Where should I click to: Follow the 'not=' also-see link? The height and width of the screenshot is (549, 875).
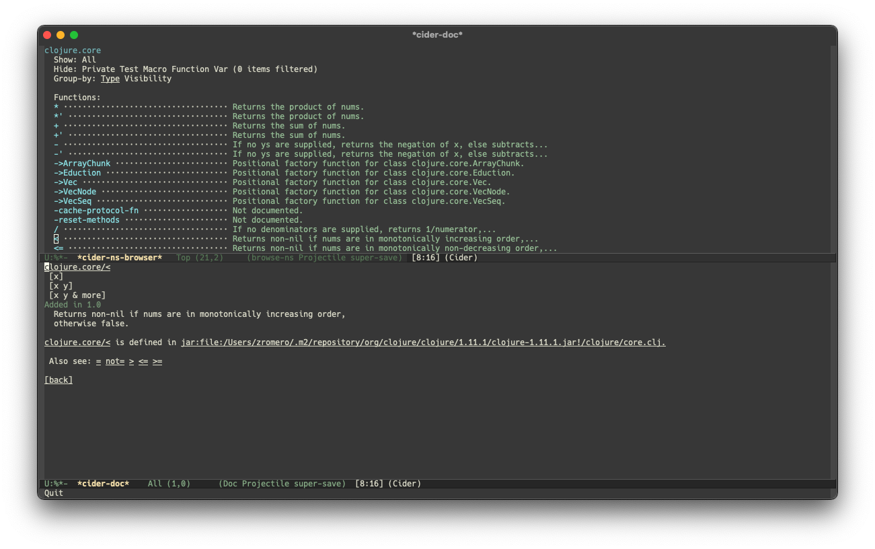(115, 361)
